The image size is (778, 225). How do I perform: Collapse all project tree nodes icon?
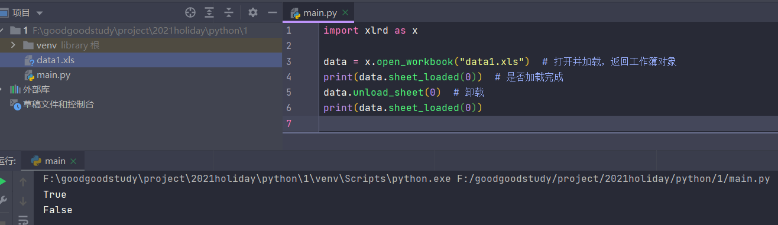pyautogui.click(x=229, y=12)
